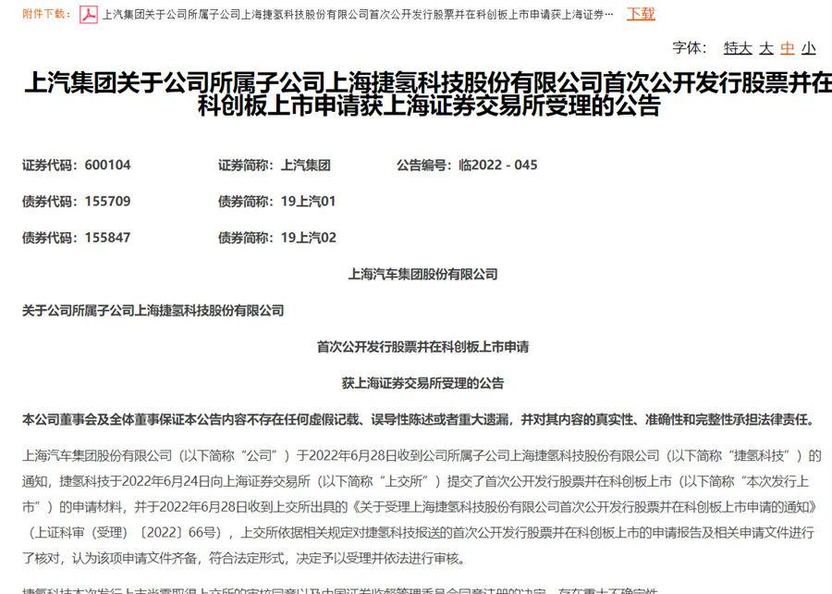Click the centered 上海汽车集团股份有限公司 heading
The width and height of the screenshot is (832, 594).
pos(422,274)
